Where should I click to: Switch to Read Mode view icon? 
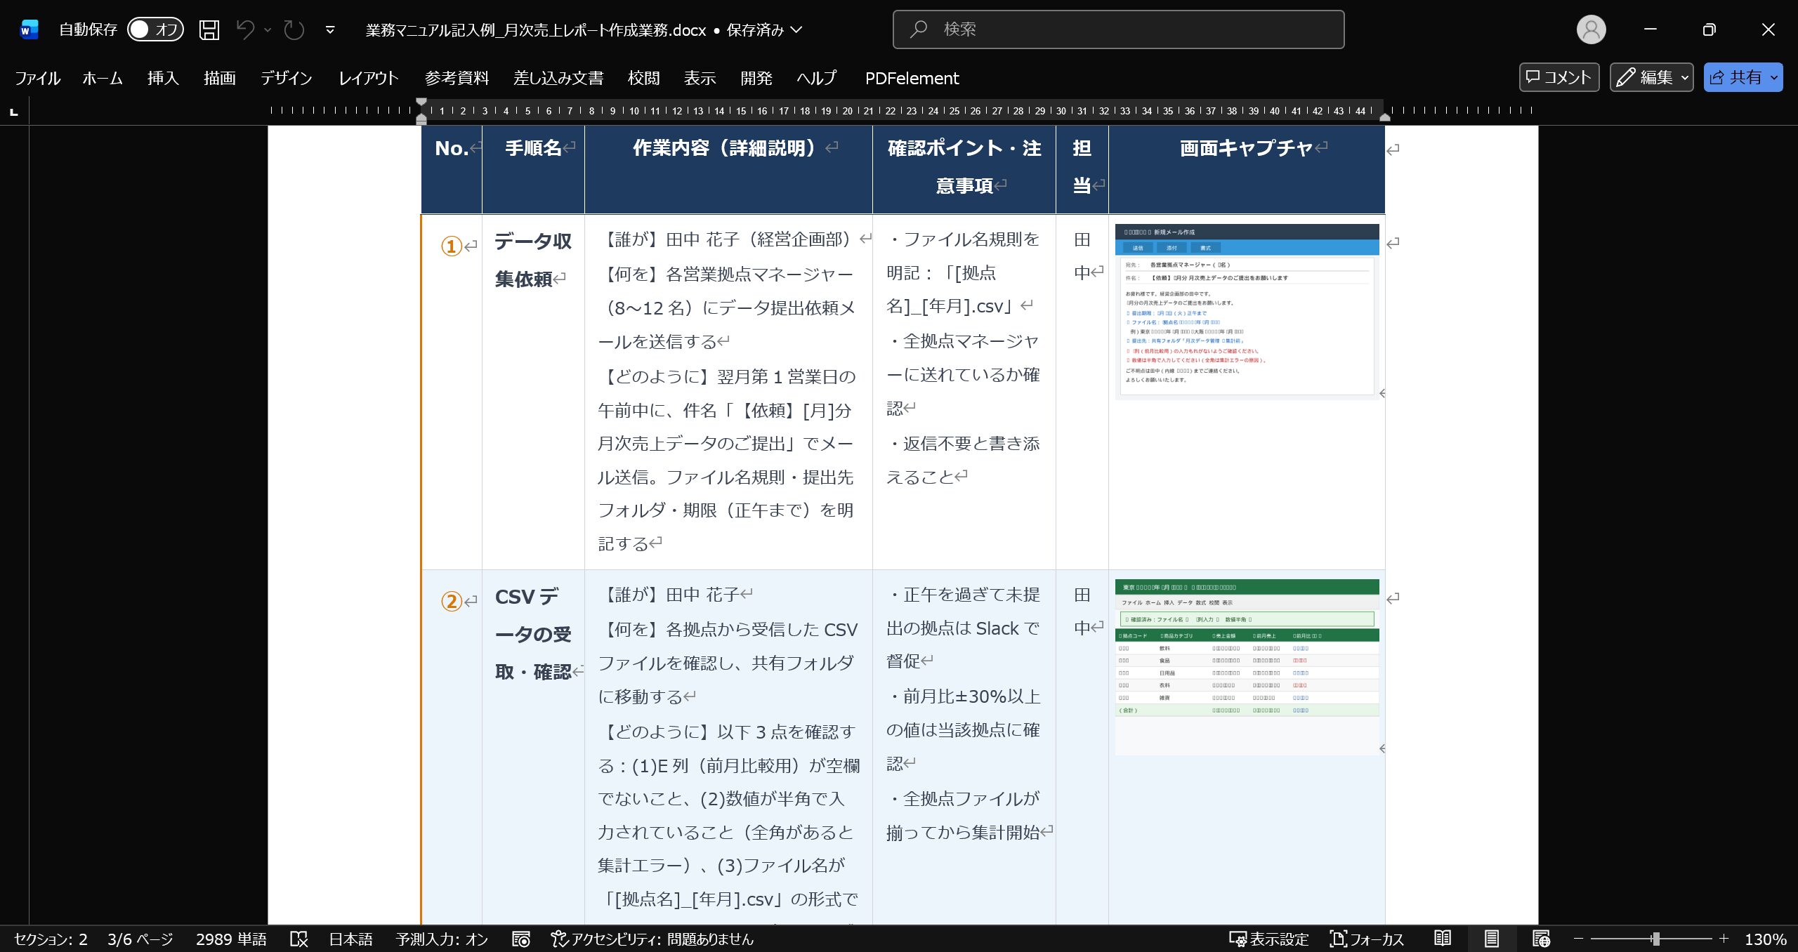(x=1443, y=939)
